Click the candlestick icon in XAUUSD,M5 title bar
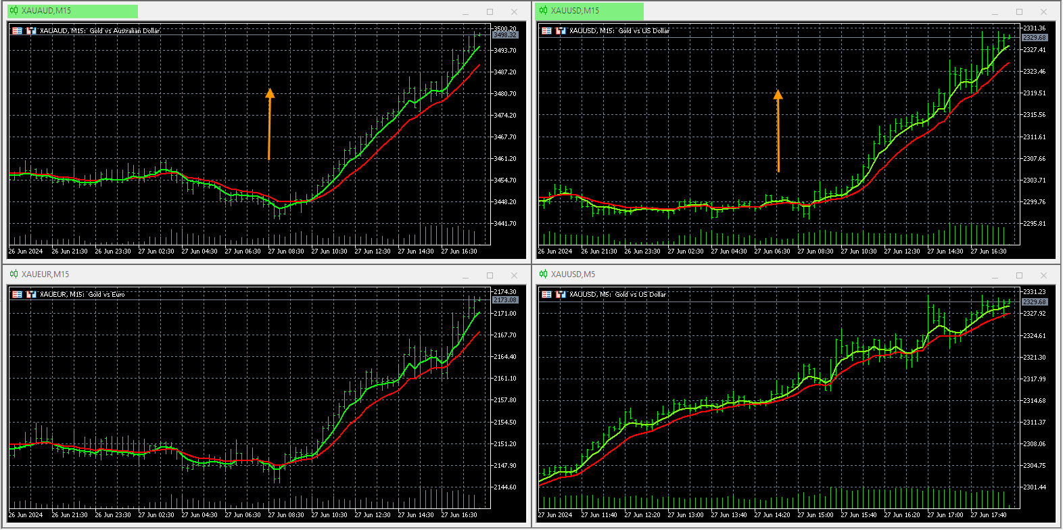 pyautogui.click(x=543, y=274)
